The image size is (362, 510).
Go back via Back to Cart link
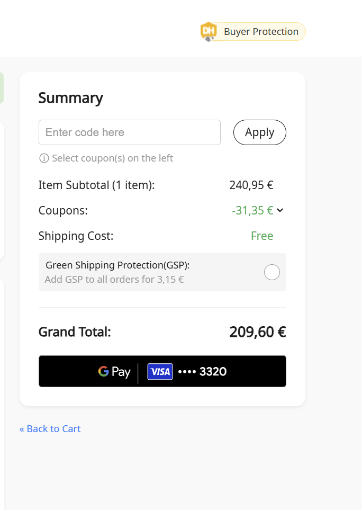coord(50,428)
